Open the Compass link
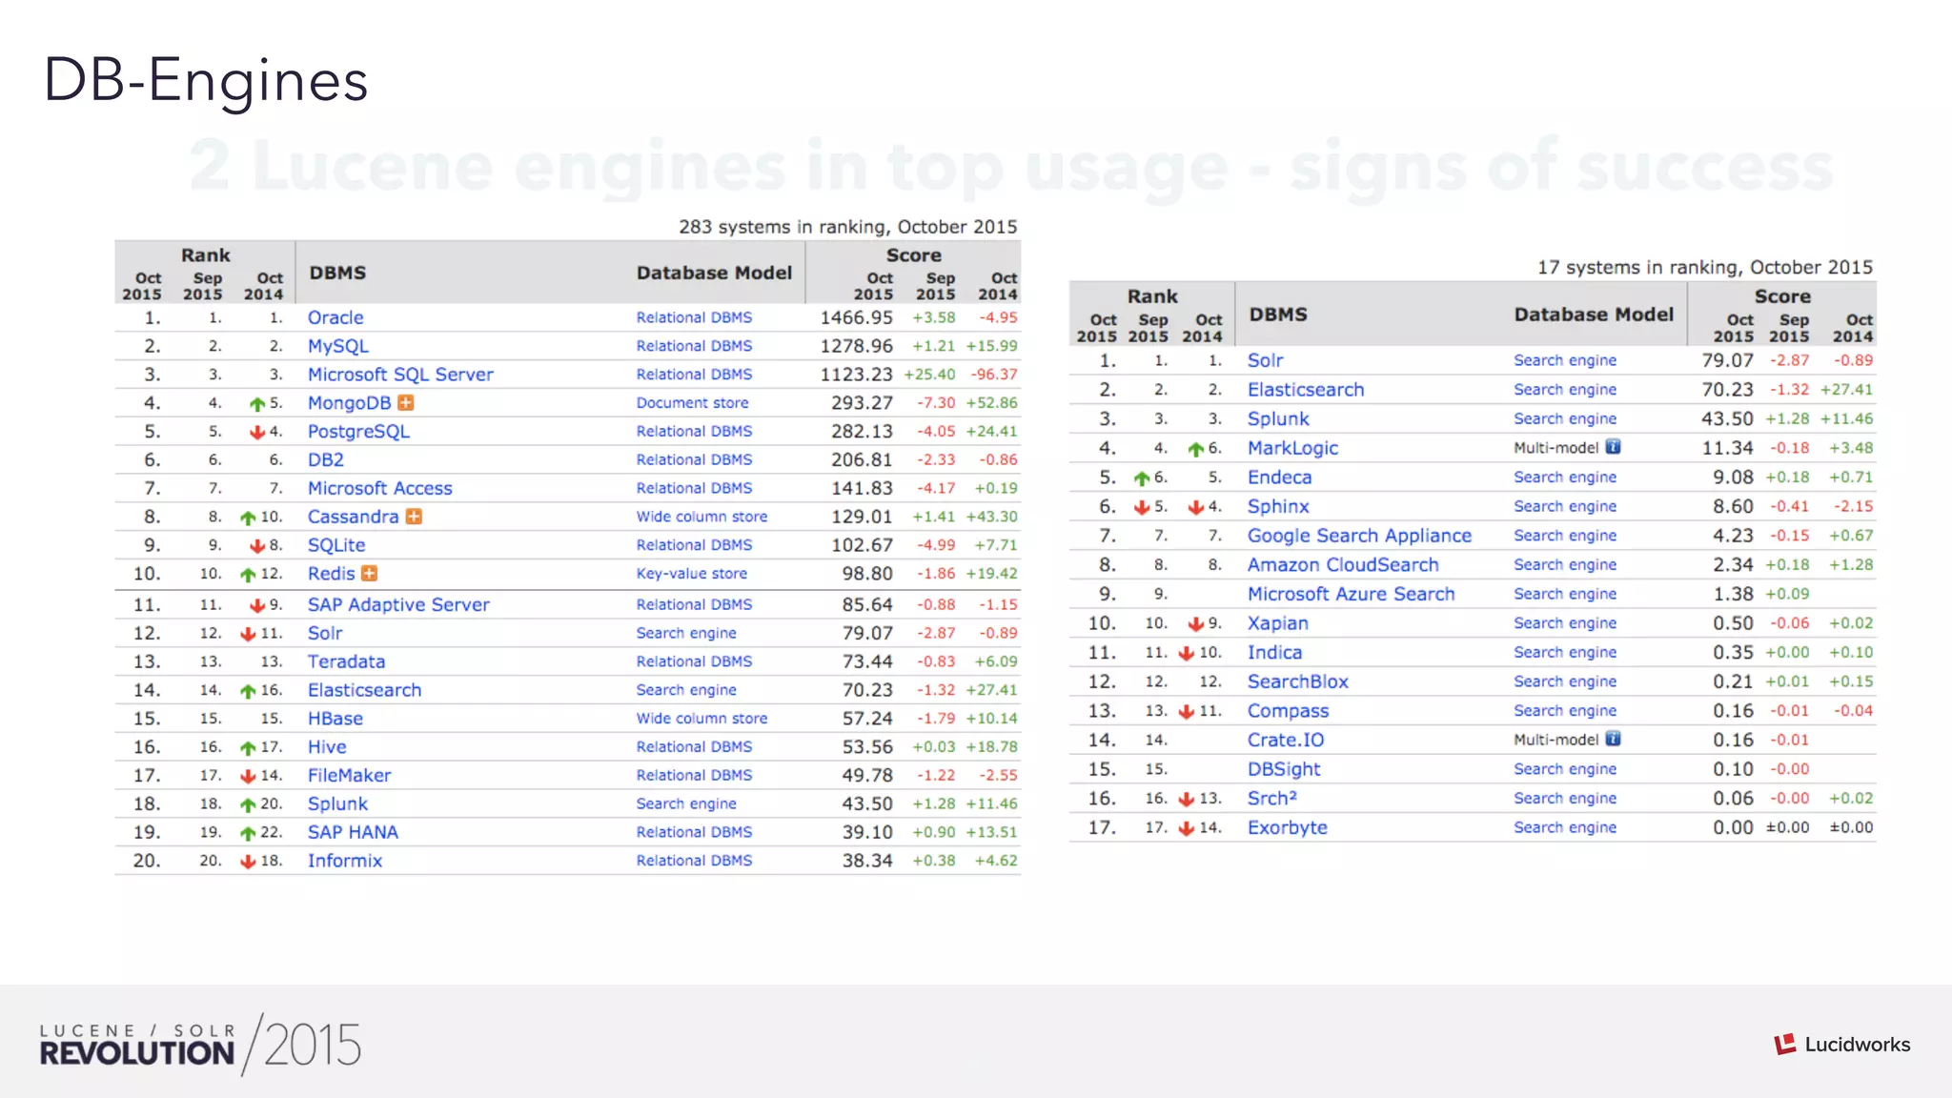This screenshot has width=1952, height=1098. click(1288, 711)
